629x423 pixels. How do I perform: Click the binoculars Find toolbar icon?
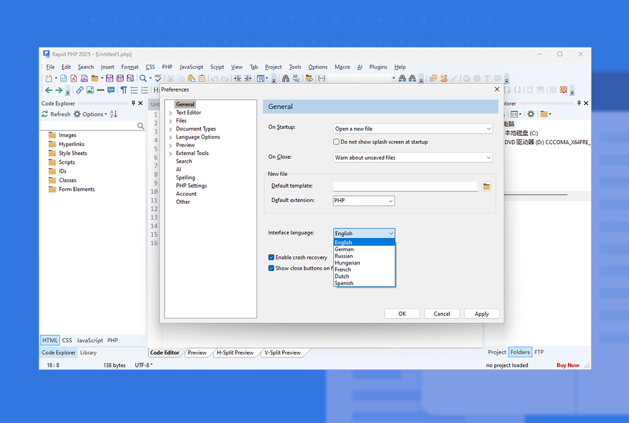point(285,78)
